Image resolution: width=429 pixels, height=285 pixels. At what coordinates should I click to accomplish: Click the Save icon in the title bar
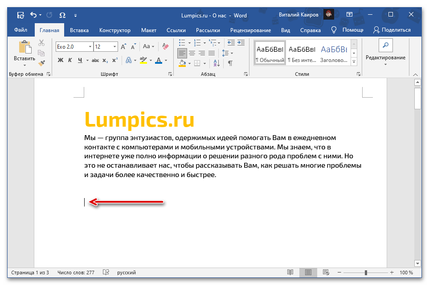(x=20, y=15)
